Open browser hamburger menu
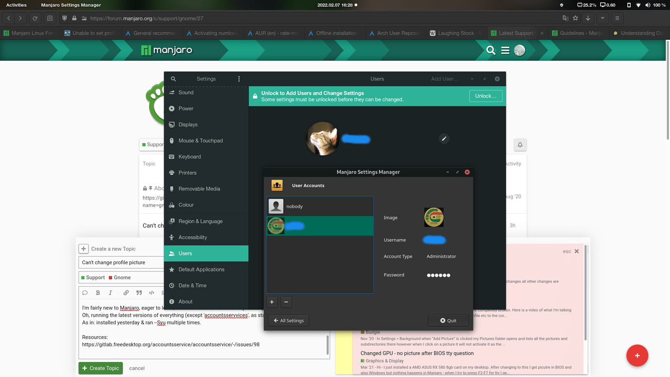Viewport: 670px width, 377px height. [617, 18]
